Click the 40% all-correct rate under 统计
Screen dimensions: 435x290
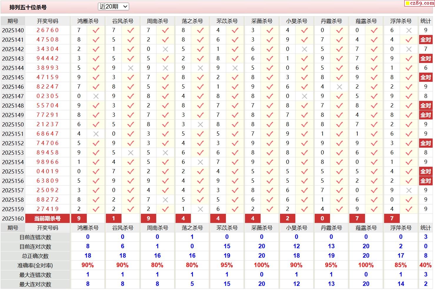(x=425, y=265)
